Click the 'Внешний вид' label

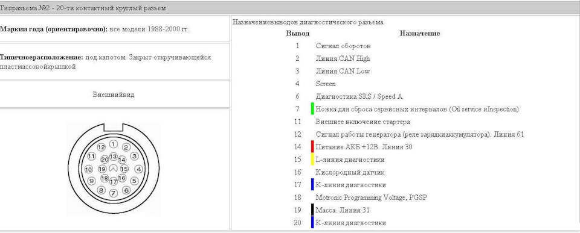(114, 95)
